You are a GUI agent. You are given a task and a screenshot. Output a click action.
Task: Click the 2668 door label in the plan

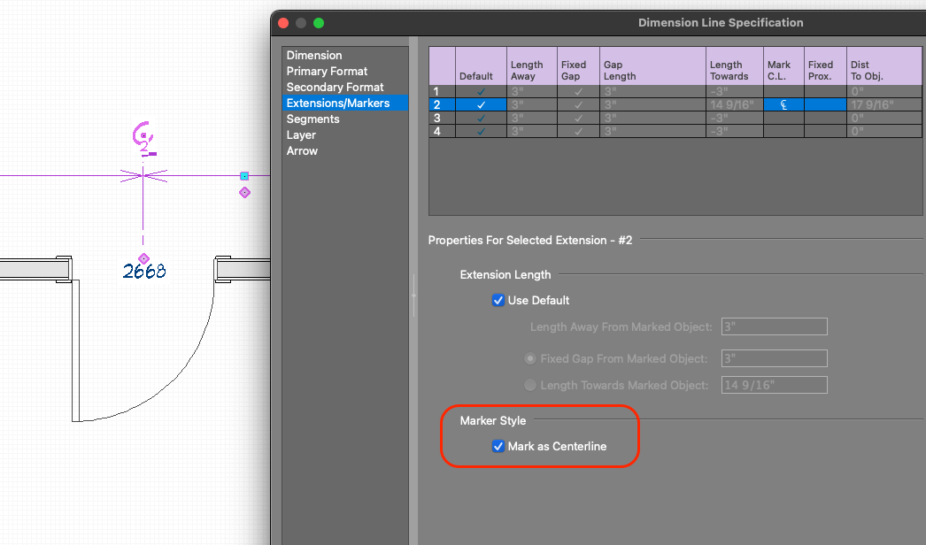(144, 272)
